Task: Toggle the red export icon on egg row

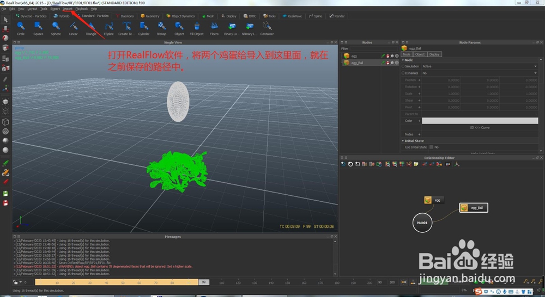Action: pyautogui.click(x=388, y=56)
